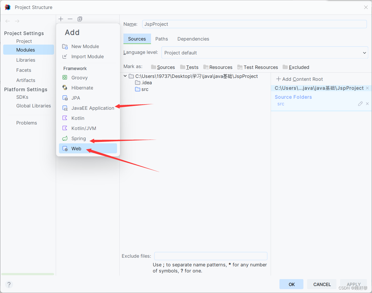Remove the JspProject content root with X
Image resolution: width=372 pixels, height=293 pixels.
click(367, 88)
